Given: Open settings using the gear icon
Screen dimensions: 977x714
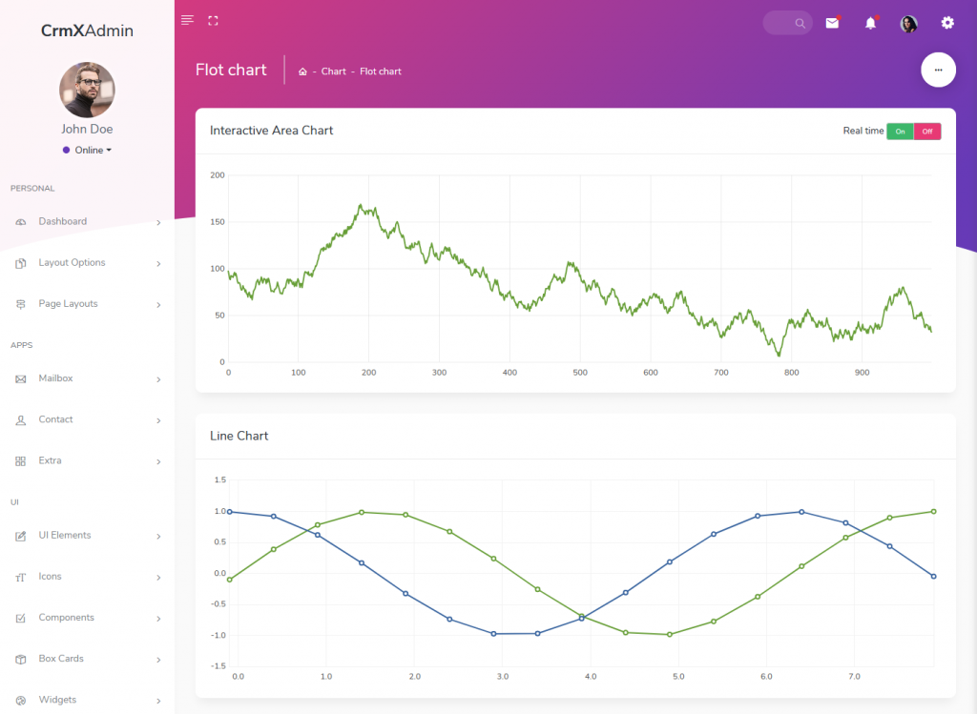Looking at the screenshot, I should [x=946, y=22].
